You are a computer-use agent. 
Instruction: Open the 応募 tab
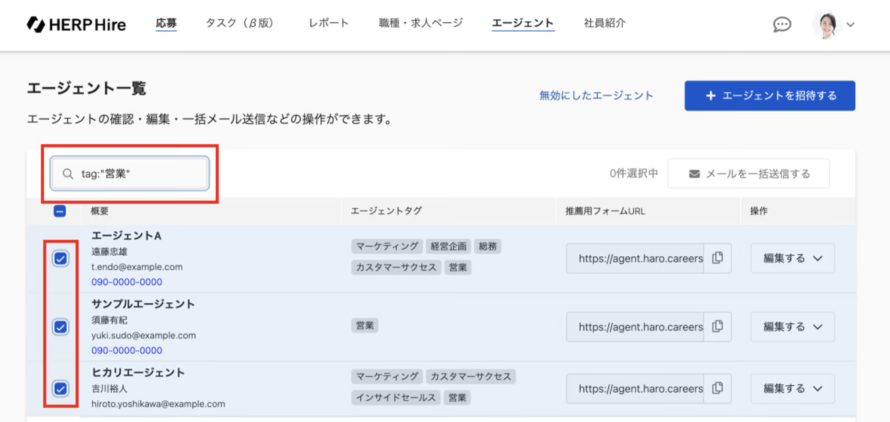(166, 23)
